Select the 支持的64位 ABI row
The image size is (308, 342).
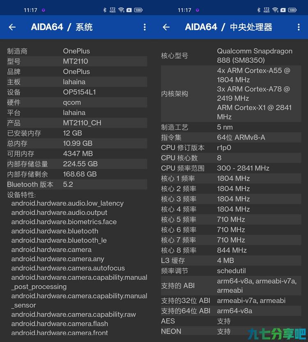click(231, 311)
